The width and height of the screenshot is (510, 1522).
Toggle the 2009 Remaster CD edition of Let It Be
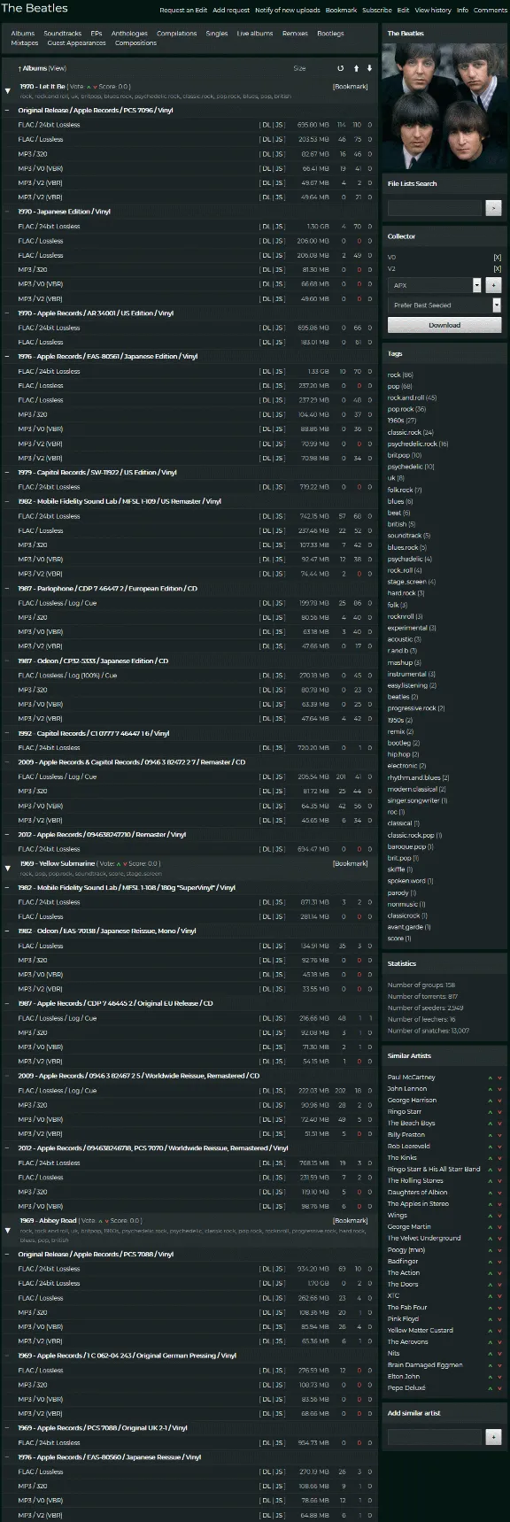click(8, 762)
